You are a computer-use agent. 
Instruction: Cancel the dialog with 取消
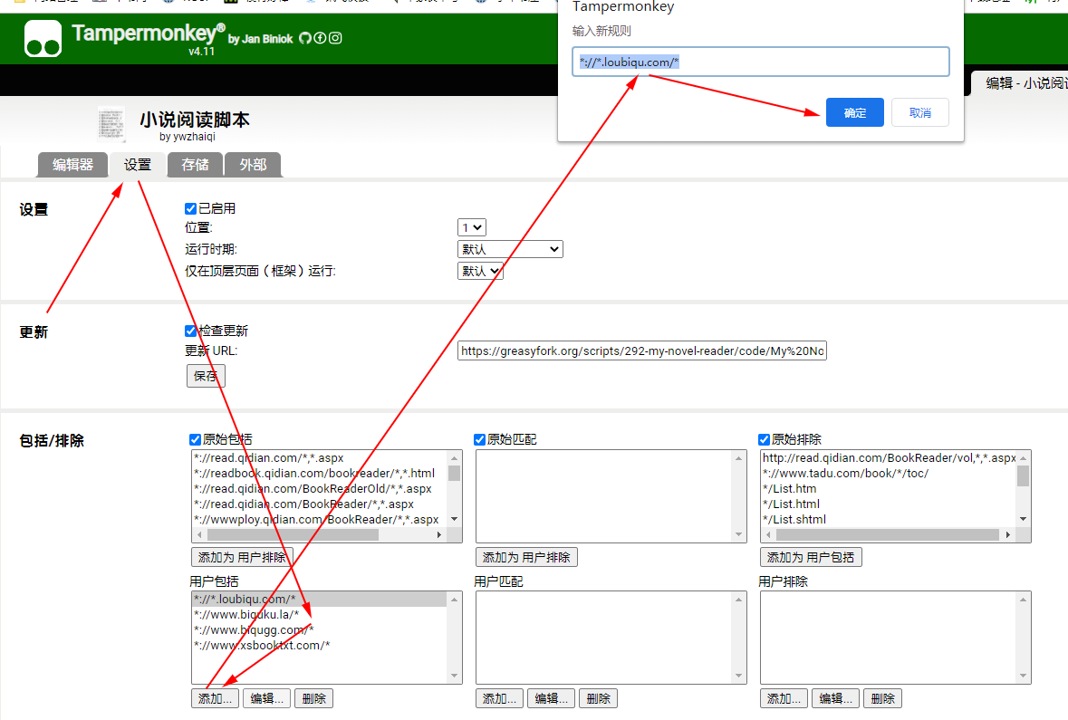click(x=920, y=112)
